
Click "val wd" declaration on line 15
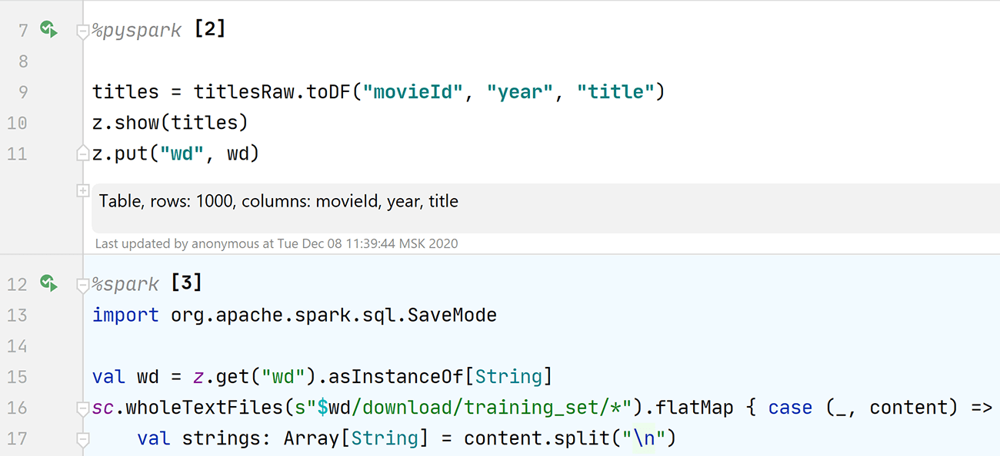pyautogui.click(x=125, y=377)
